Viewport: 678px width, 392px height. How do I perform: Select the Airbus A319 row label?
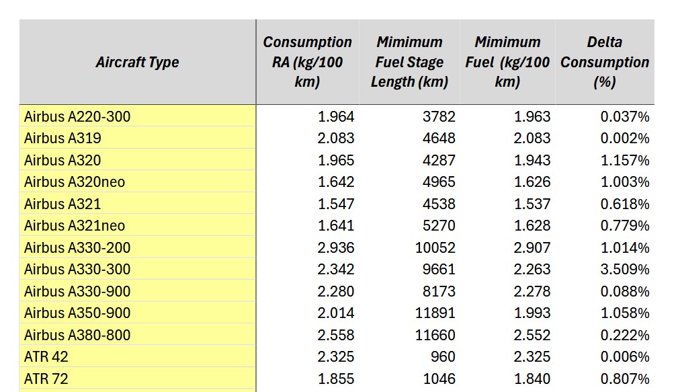pos(138,139)
